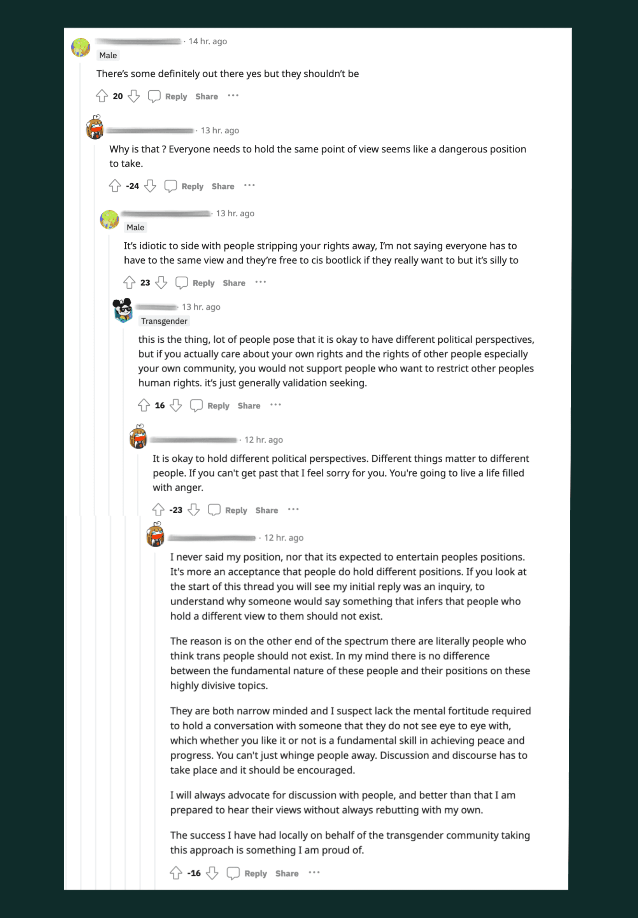638x918 pixels.
Task: Collapse thread via line under top comment avatar
Action: (x=81, y=280)
